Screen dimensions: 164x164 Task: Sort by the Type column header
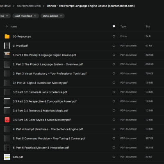tap(123, 27)
